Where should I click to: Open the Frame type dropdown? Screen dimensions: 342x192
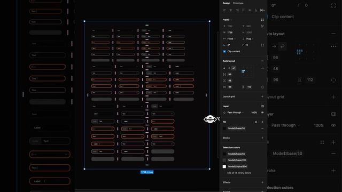[x=227, y=20]
